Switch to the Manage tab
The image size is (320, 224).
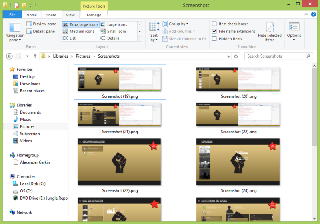94,15
